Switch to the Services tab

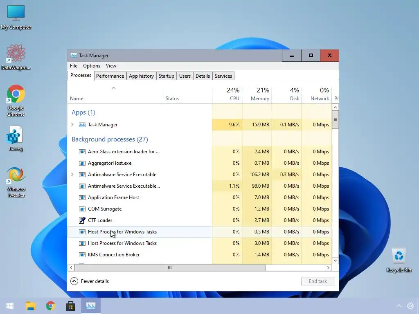click(x=223, y=76)
